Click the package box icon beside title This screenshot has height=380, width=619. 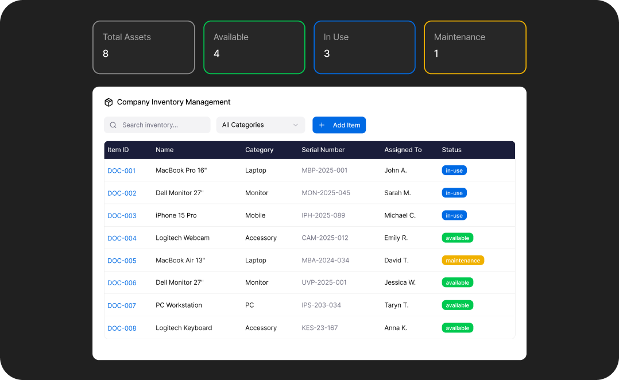tap(109, 102)
